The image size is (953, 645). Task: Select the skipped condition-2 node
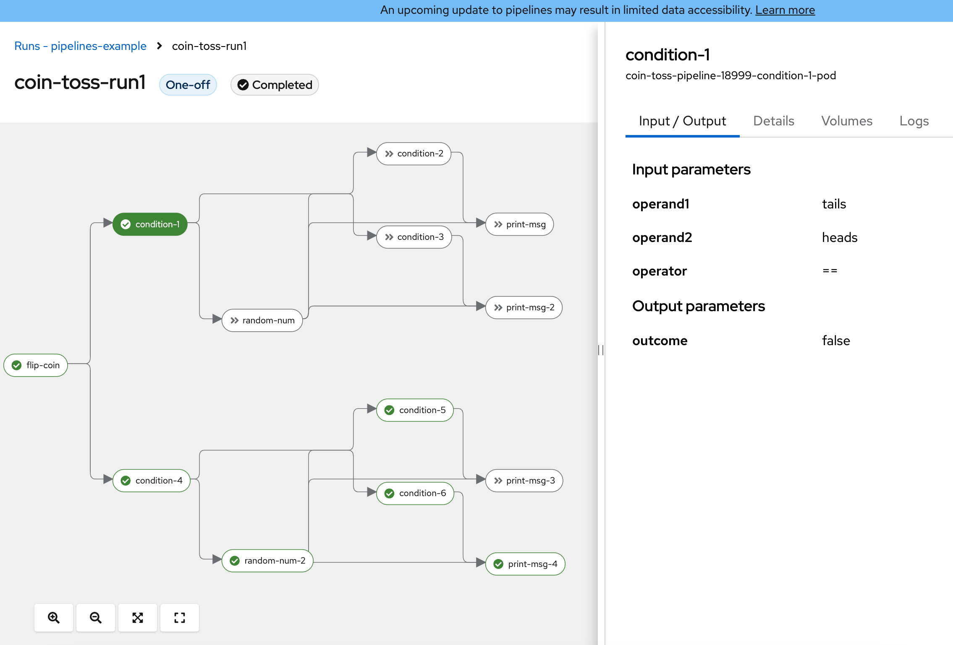point(414,153)
